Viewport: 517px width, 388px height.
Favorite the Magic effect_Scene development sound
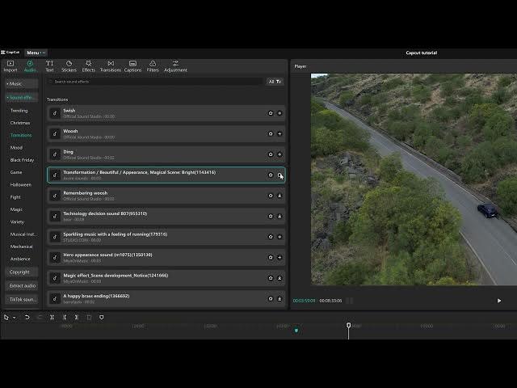point(271,278)
